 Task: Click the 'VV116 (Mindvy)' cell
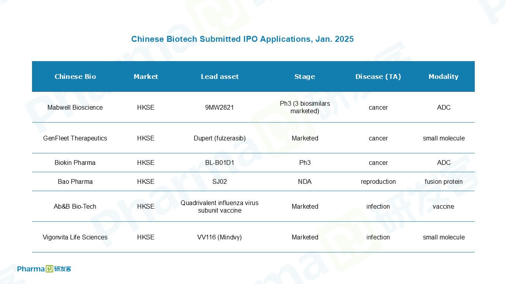[x=219, y=237]
